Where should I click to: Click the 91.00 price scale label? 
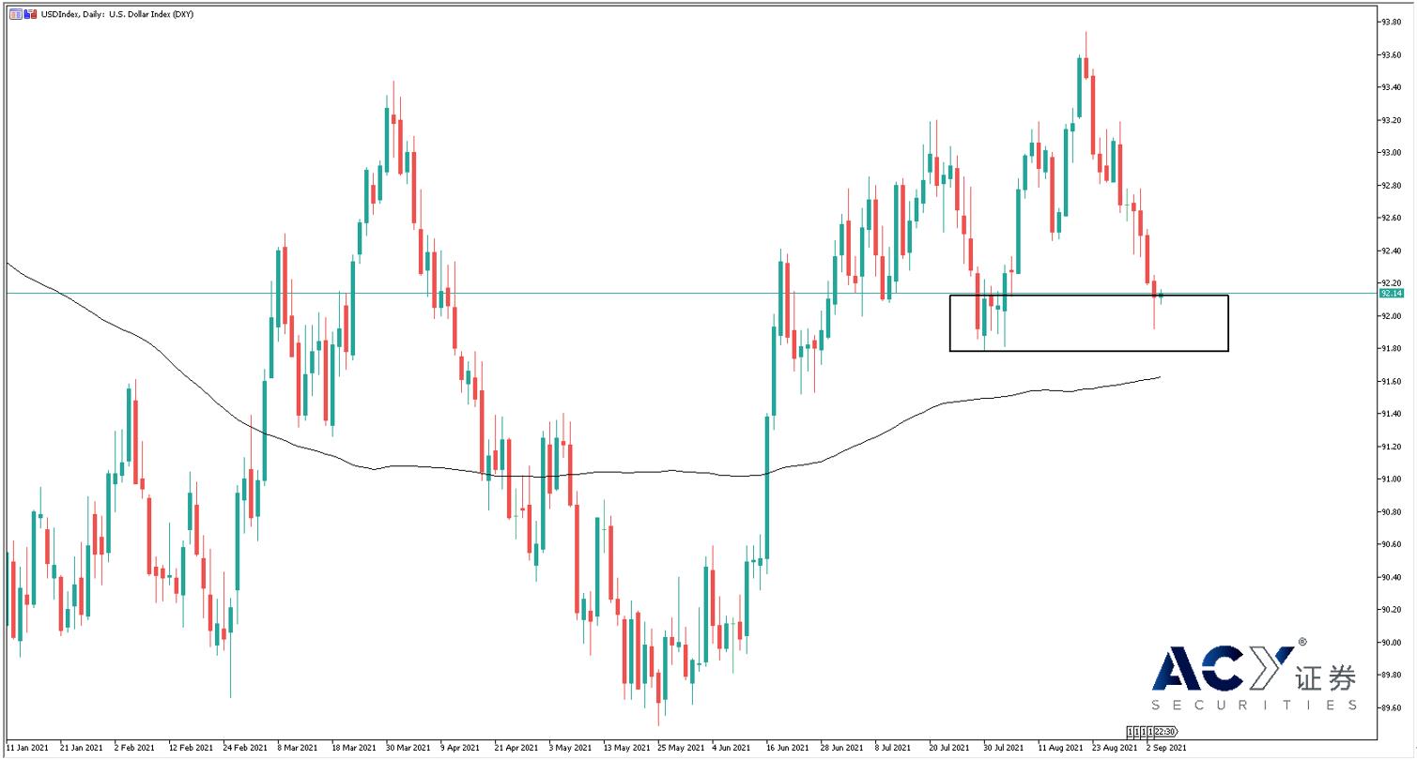point(1391,479)
